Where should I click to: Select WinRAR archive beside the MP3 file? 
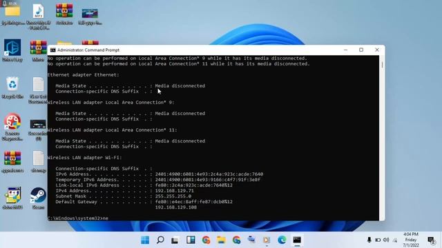64,14
